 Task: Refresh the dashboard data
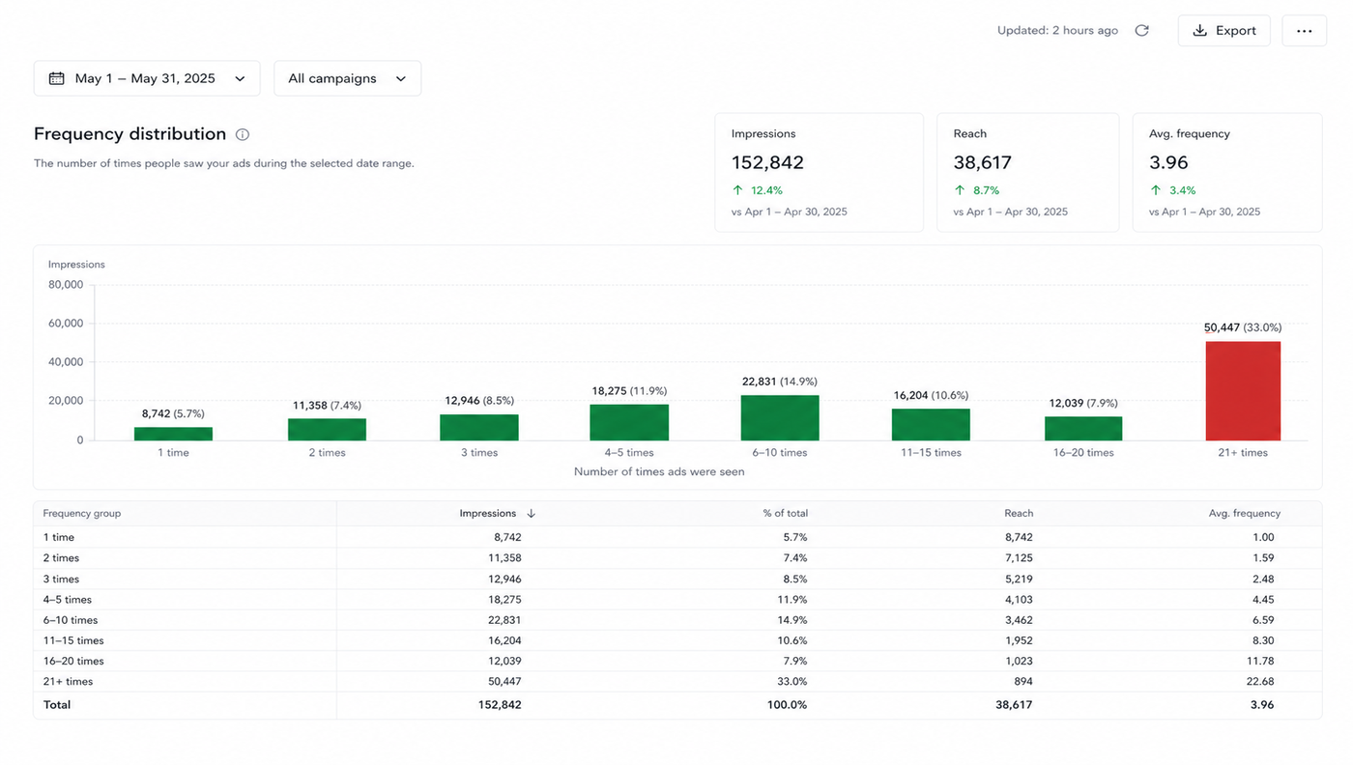1141,31
